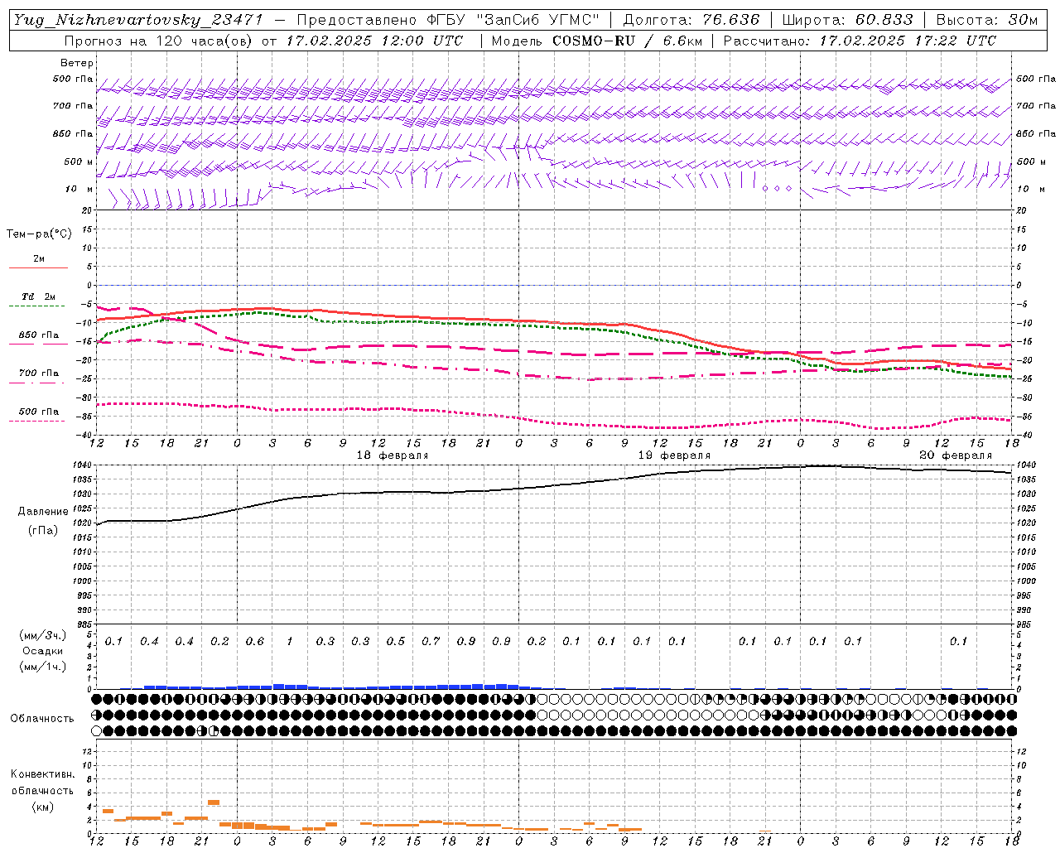Image resolution: width=1060 pixels, height=848 pixels.
Task: Click the highest orange convective cloud bar
Action: pos(214,802)
